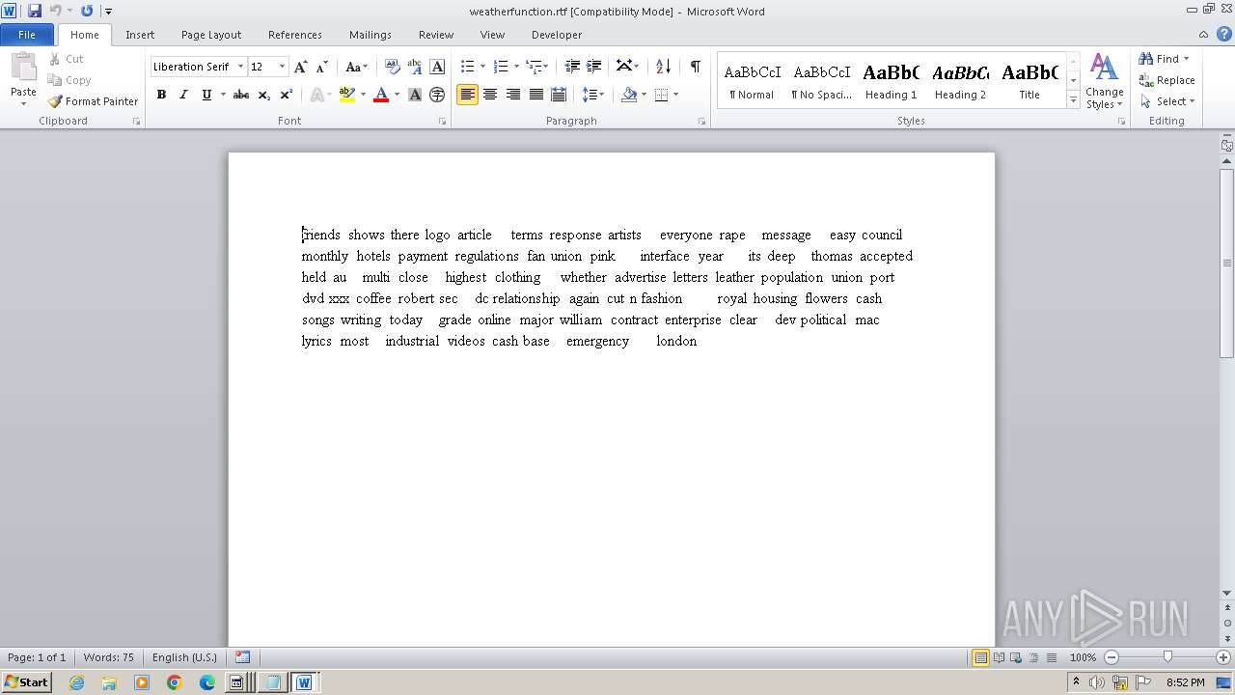Toggle bold formatting
Screen dimensions: 1235x695
pyautogui.click(x=161, y=95)
